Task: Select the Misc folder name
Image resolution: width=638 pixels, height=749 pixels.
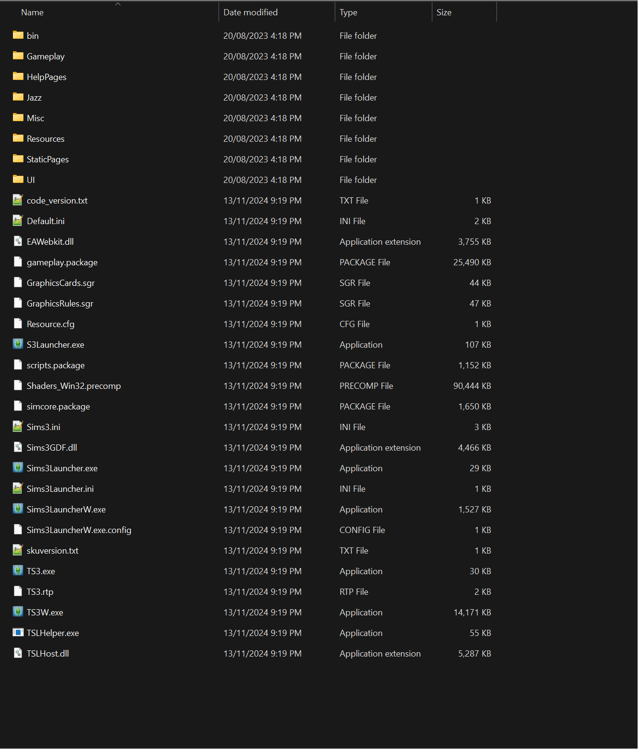Action: (35, 118)
